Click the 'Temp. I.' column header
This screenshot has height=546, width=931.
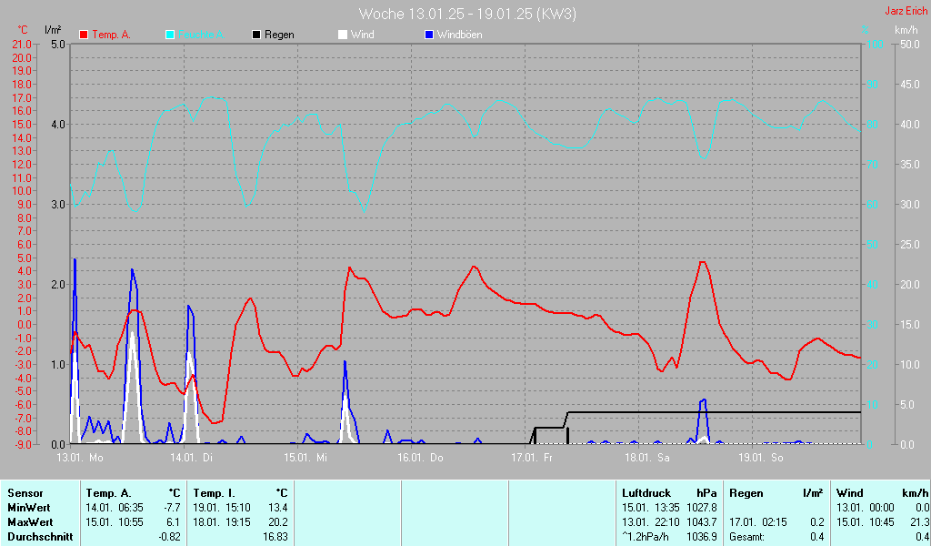coord(214,493)
